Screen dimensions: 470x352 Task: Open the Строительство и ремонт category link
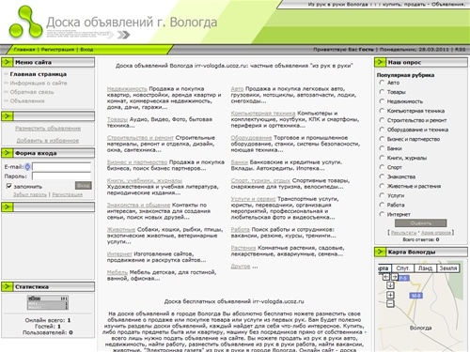[140, 138]
